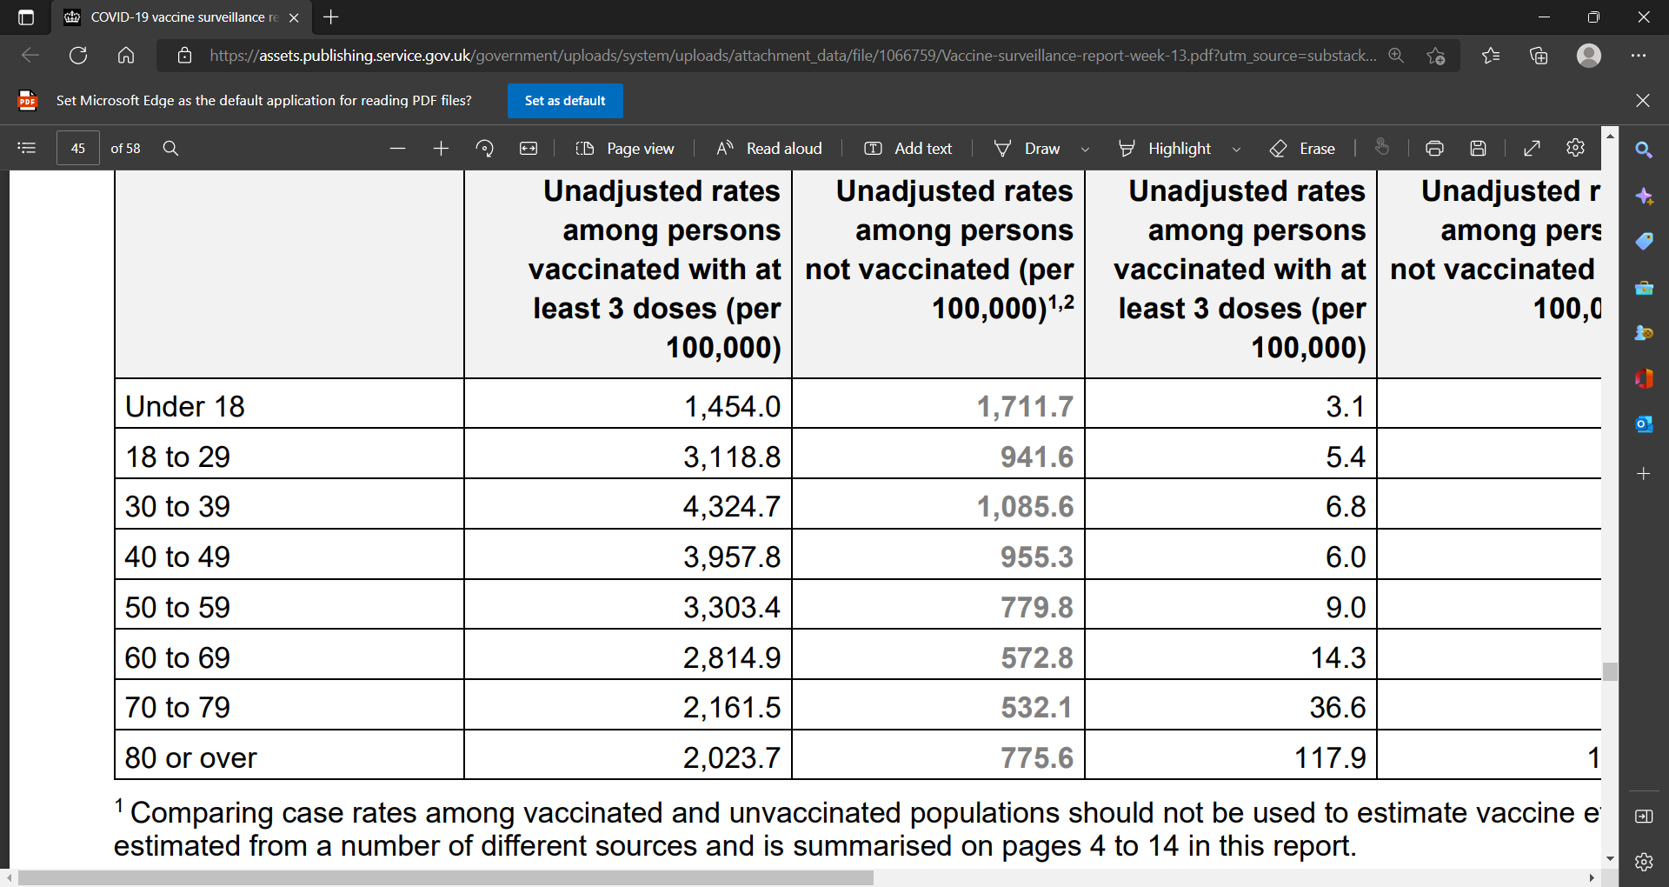Open Discover sparkle in sidebar

1644,197
